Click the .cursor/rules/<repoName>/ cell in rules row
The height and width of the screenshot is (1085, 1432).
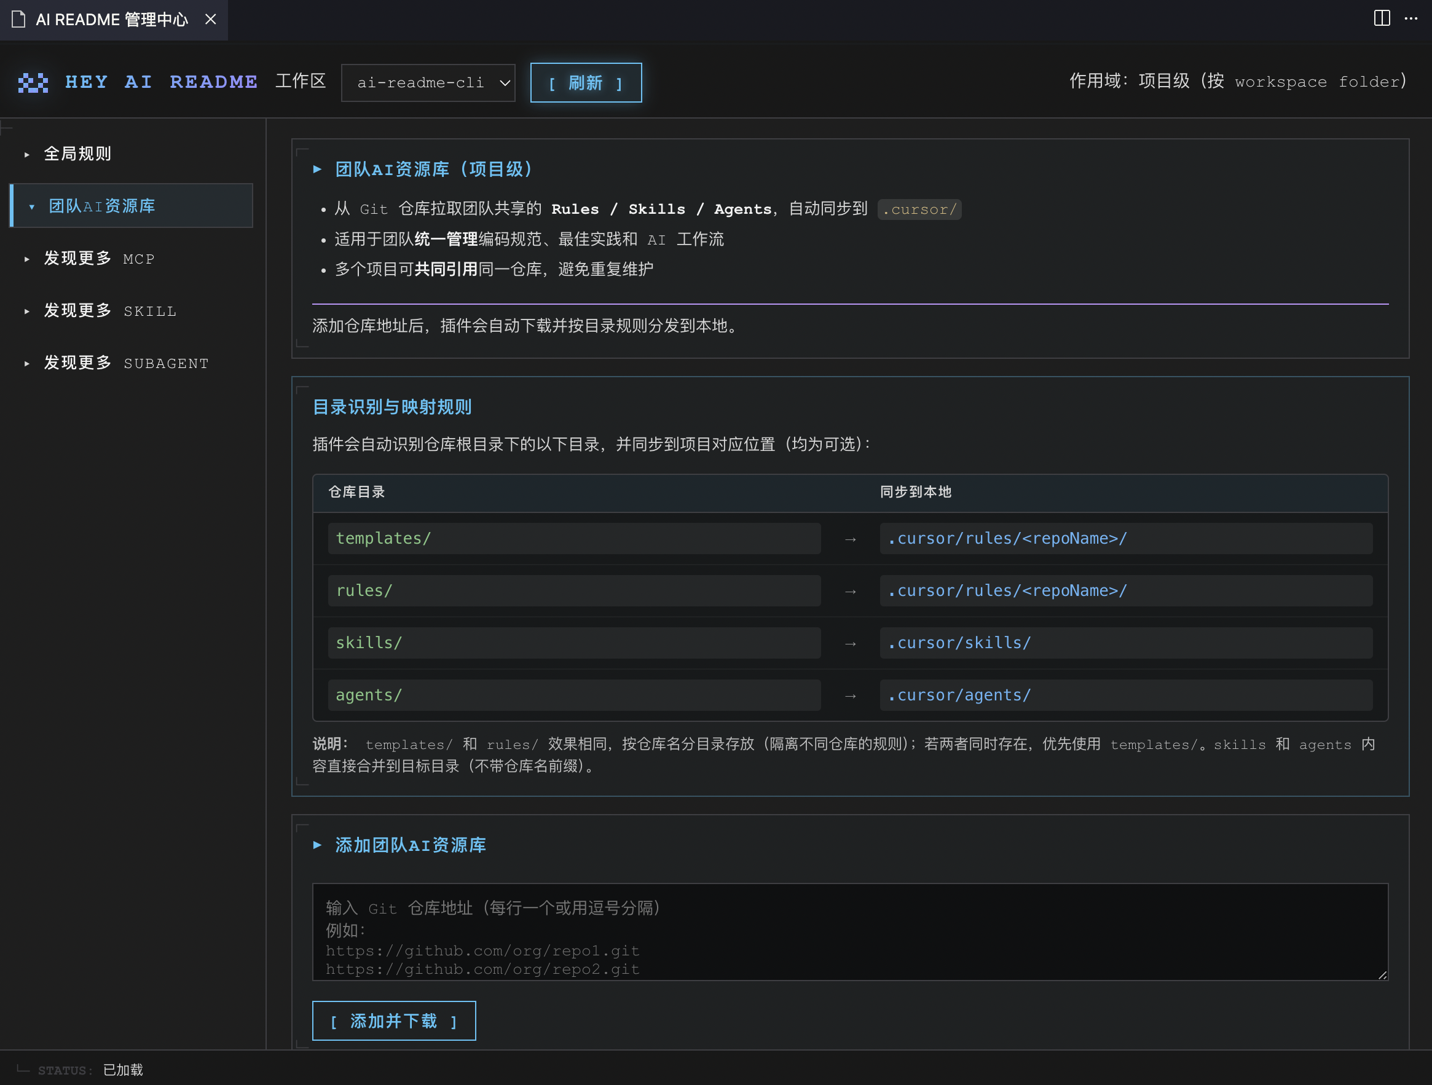1126,590
